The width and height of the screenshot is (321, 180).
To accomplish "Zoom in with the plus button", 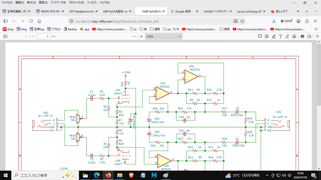I will 141,36.
